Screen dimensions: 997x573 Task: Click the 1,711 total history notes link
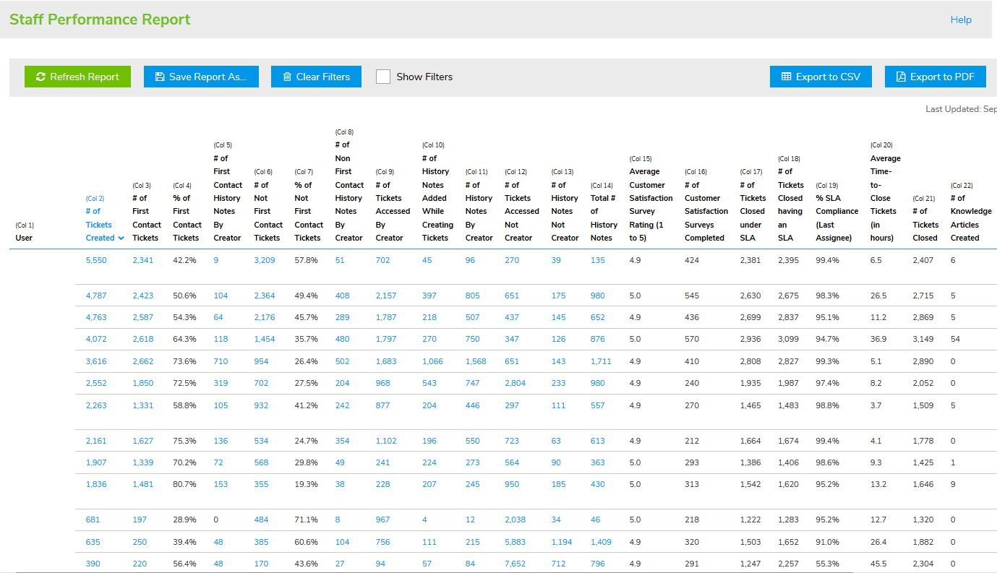pyautogui.click(x=600, y=361)
